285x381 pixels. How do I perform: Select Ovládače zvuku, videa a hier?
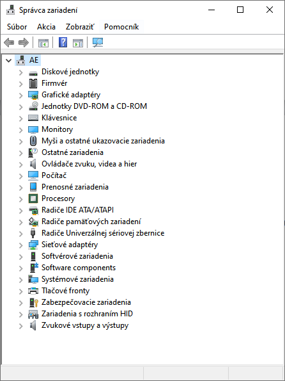89,164
